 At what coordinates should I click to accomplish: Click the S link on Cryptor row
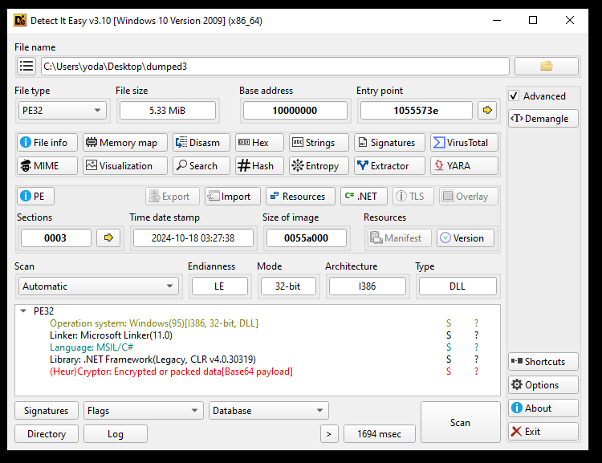coord(449,372)
